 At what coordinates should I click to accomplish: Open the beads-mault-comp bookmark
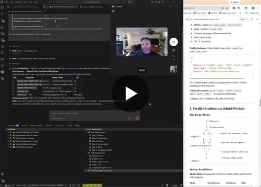[227, 13]
